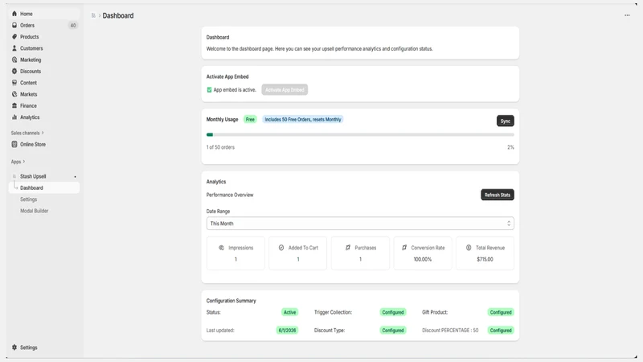643x362 pixels.
Task: Click the Discounts badge icon
Action: [x=14, y=71]
